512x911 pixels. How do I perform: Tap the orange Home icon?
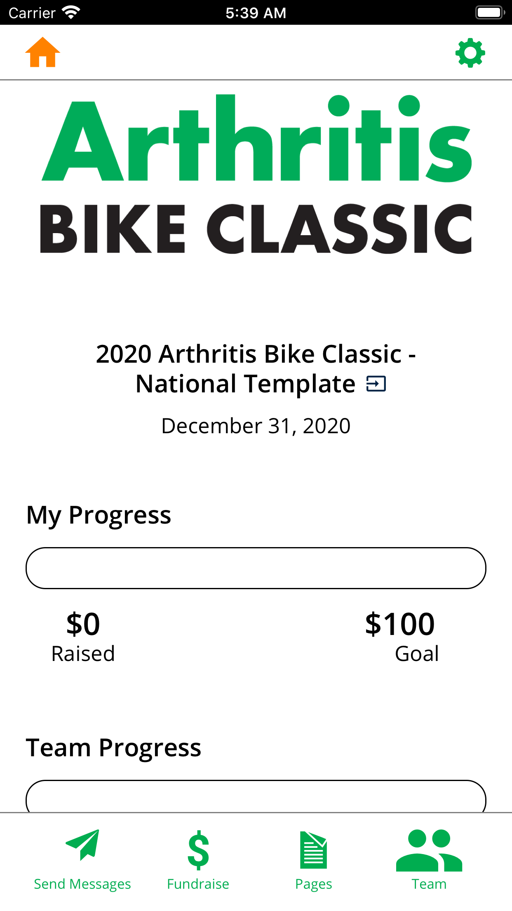coord(42,52)
